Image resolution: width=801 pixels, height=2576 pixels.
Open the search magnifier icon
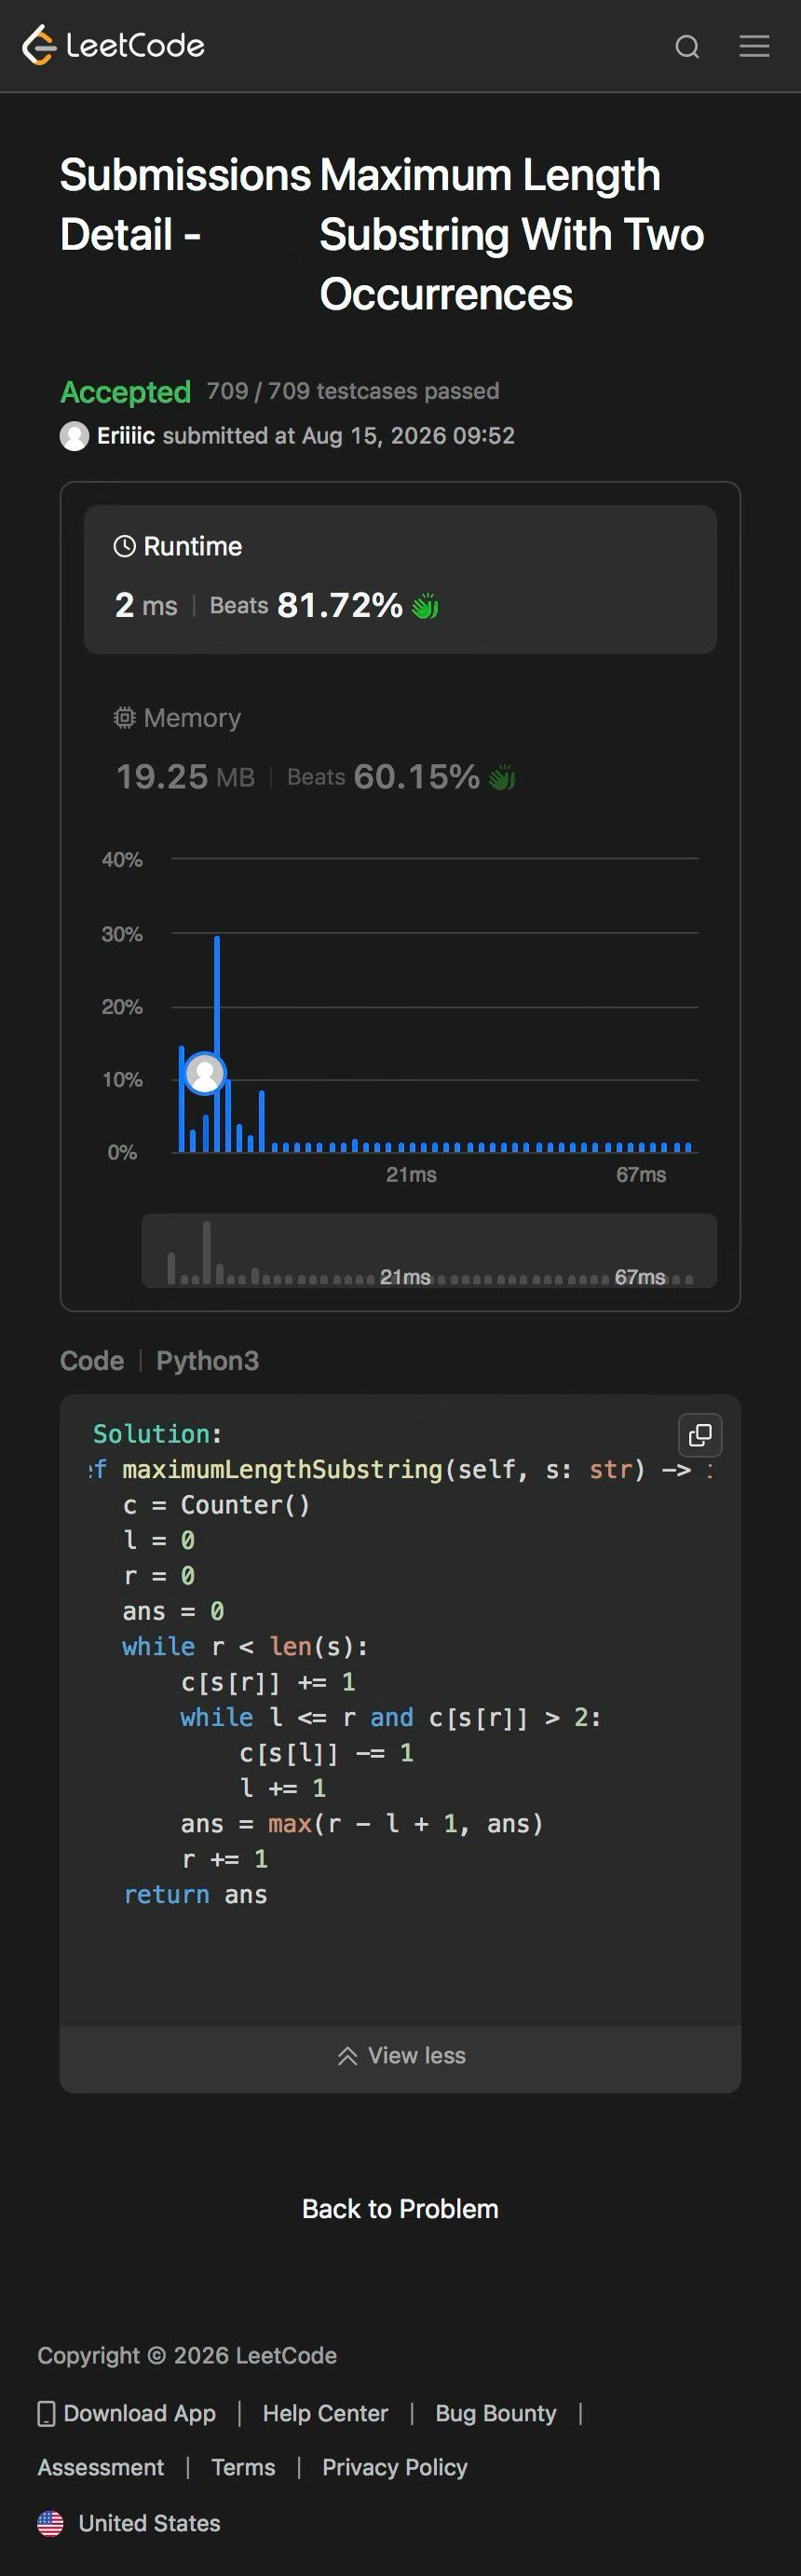coord(687,47)
